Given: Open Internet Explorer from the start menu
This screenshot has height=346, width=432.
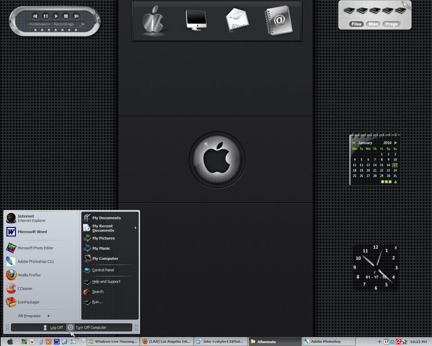Looking at the screenshot, I should click(x=41, y=218).
